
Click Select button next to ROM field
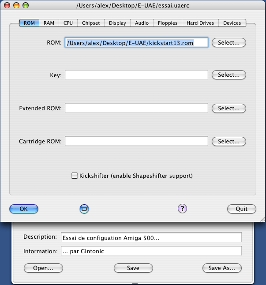pyautogui.click(x=229, y=42)
